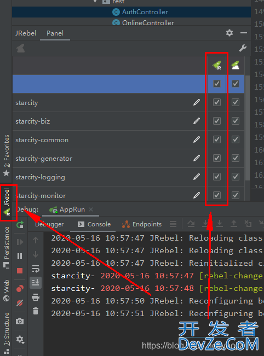Image resolution: width=264 pixels, height=356 pixels.
Task: Resume program in debug toolbar
Action: tap(20, 242)
